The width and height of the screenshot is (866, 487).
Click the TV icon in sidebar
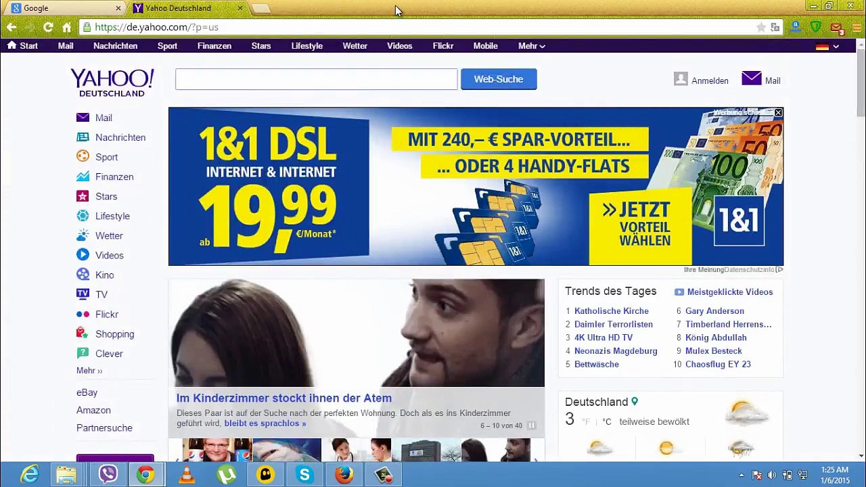83,294
